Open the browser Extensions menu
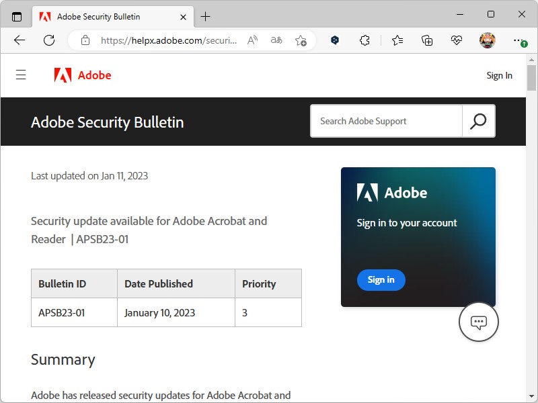 pyautogui.click(x=364, y=40)
